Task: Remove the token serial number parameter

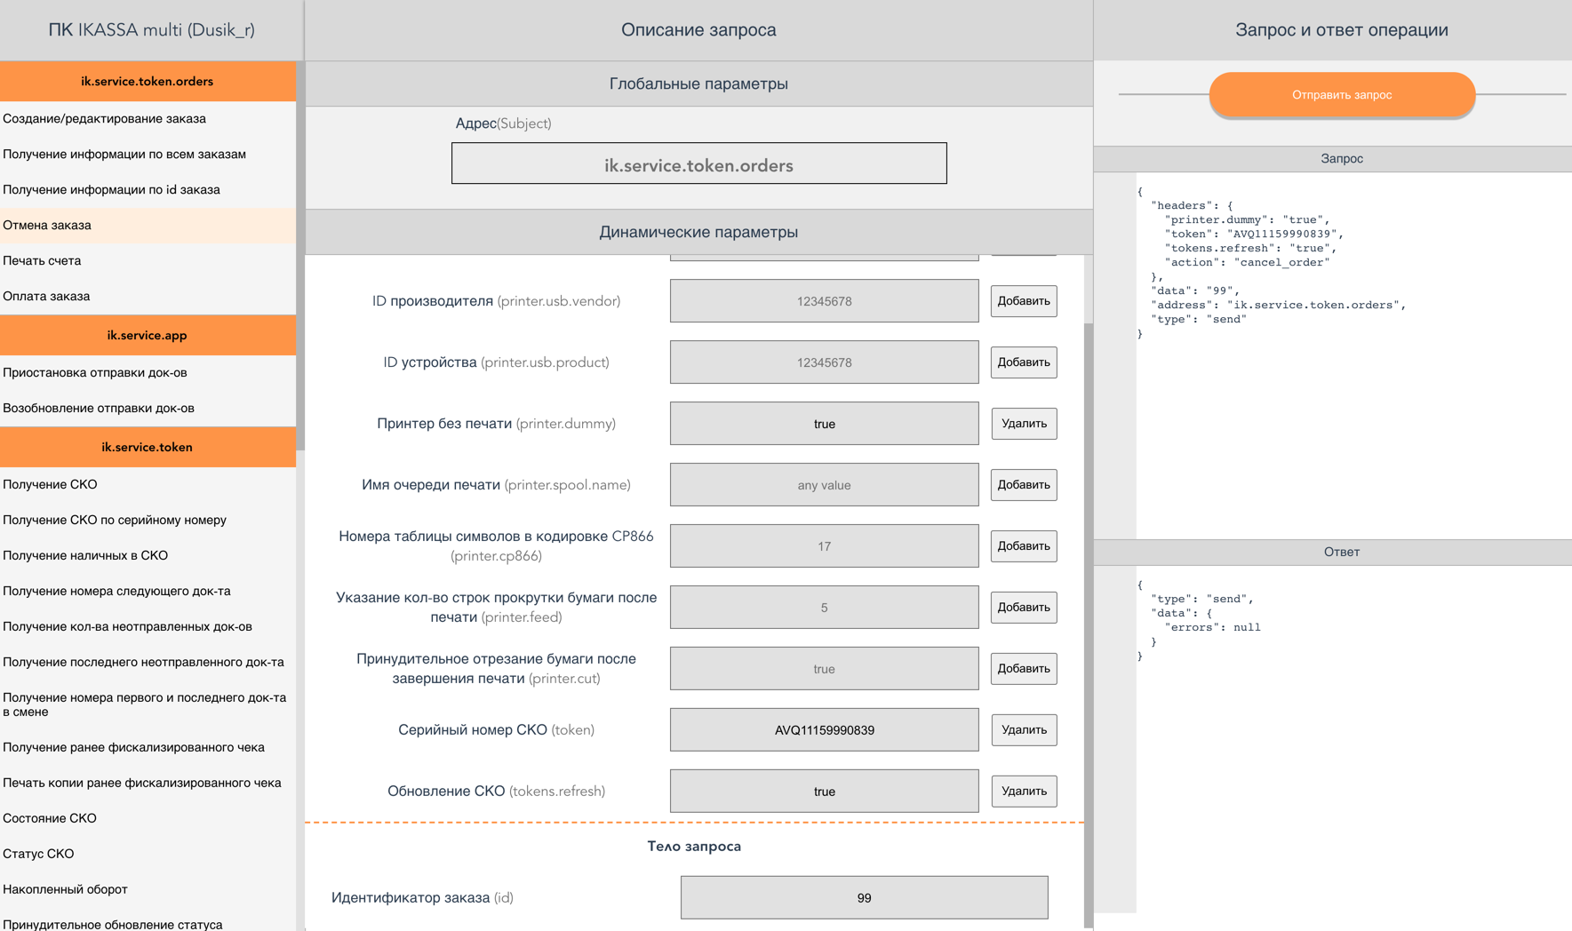Action: [x=1023, y=730]
